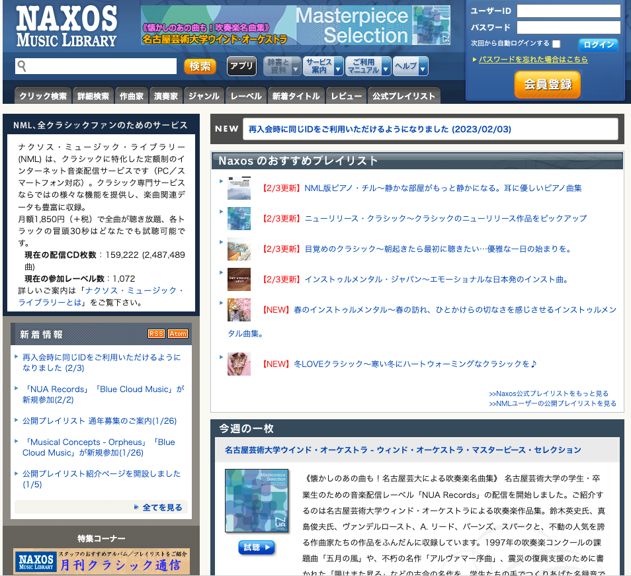Open 冬LOVEクラシック playlist link
Viewport: 631px width, 576px height.
pyautogui.click(x=415, y=364)
